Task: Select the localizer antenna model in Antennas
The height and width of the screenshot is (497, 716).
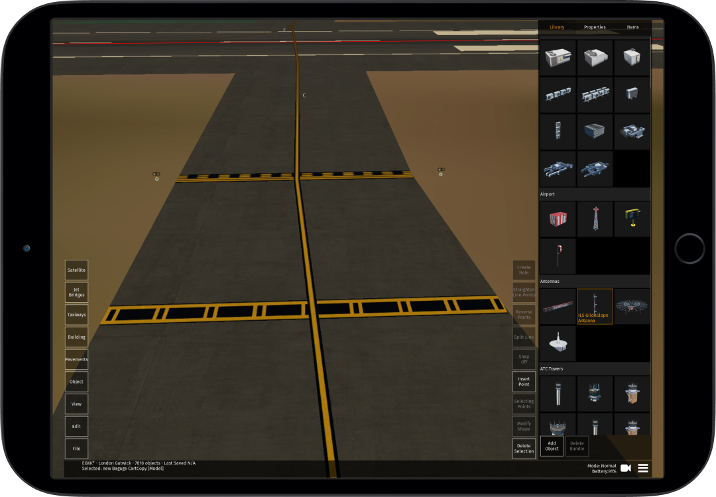Action: 558,305
